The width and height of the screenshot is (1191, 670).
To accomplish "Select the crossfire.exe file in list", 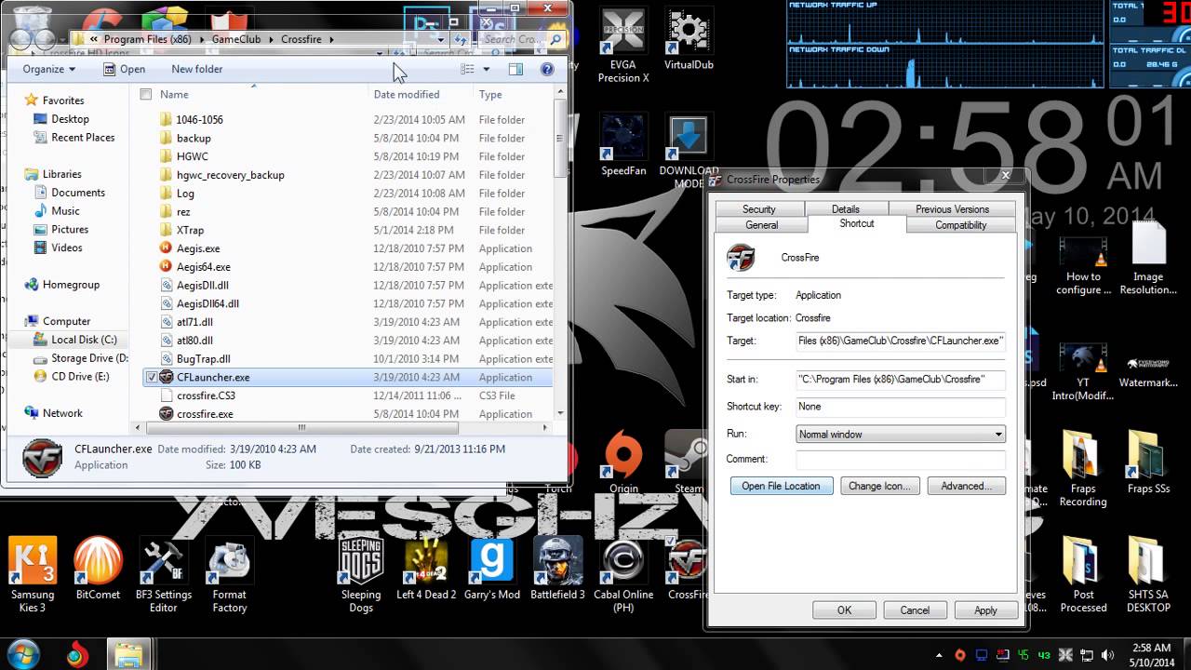I will 205,414.
